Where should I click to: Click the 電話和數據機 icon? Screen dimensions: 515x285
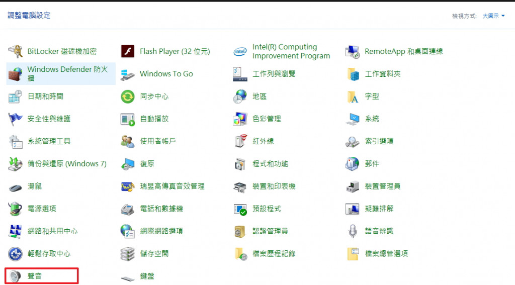pyautogui.click(x=127, y=209)
